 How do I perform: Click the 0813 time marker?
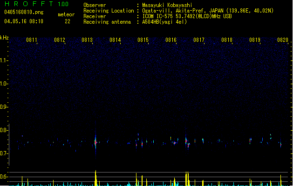click(x=87, y=40)
